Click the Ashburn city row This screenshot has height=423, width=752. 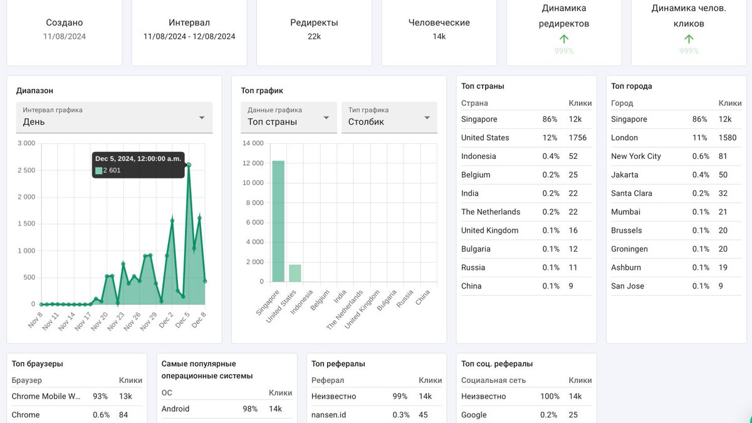(x=676, y=267)
